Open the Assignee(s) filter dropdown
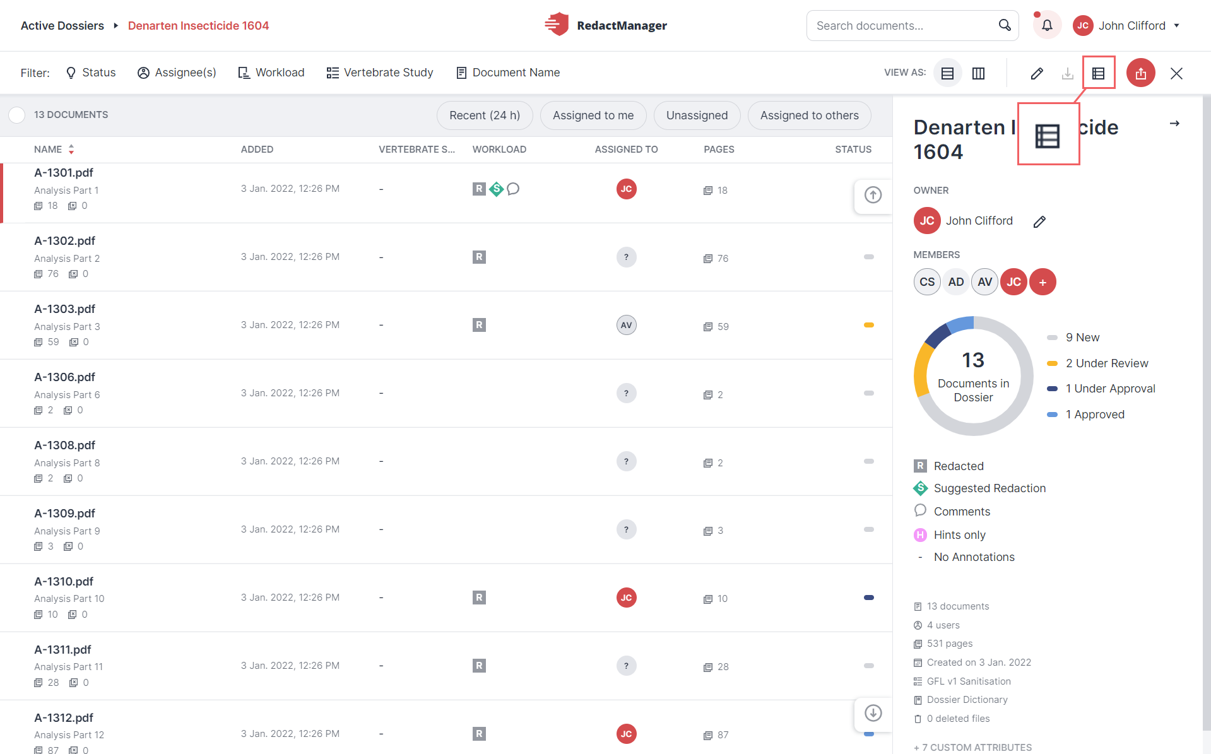Screen dimensions: 1211x754 pyautogui.click(x=177, y=73)
